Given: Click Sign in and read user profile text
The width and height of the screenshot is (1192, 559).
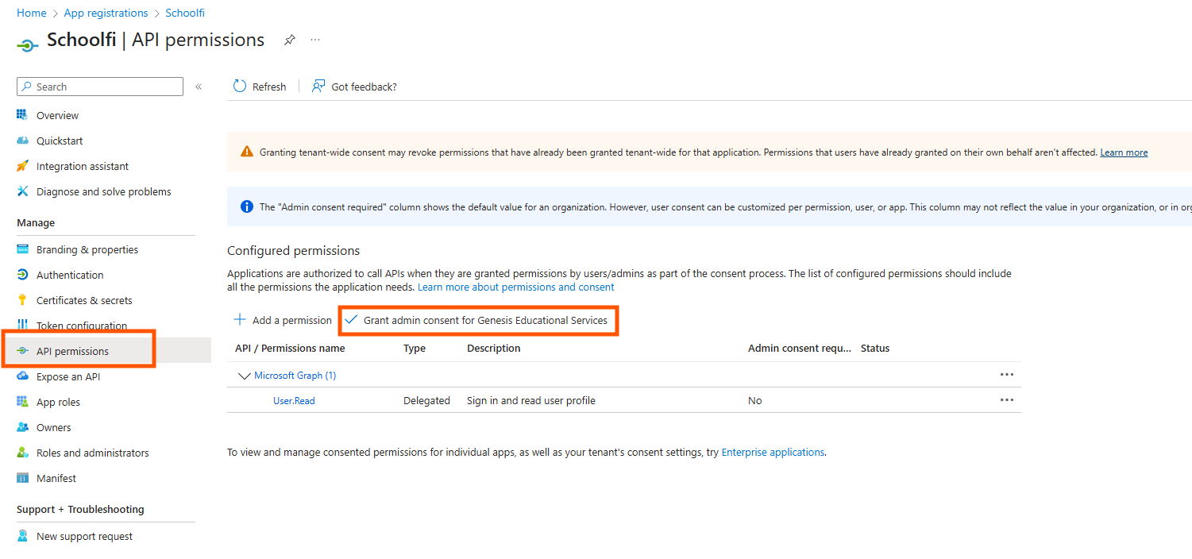Looking at the screenshot, I should (x=531, y=401).
